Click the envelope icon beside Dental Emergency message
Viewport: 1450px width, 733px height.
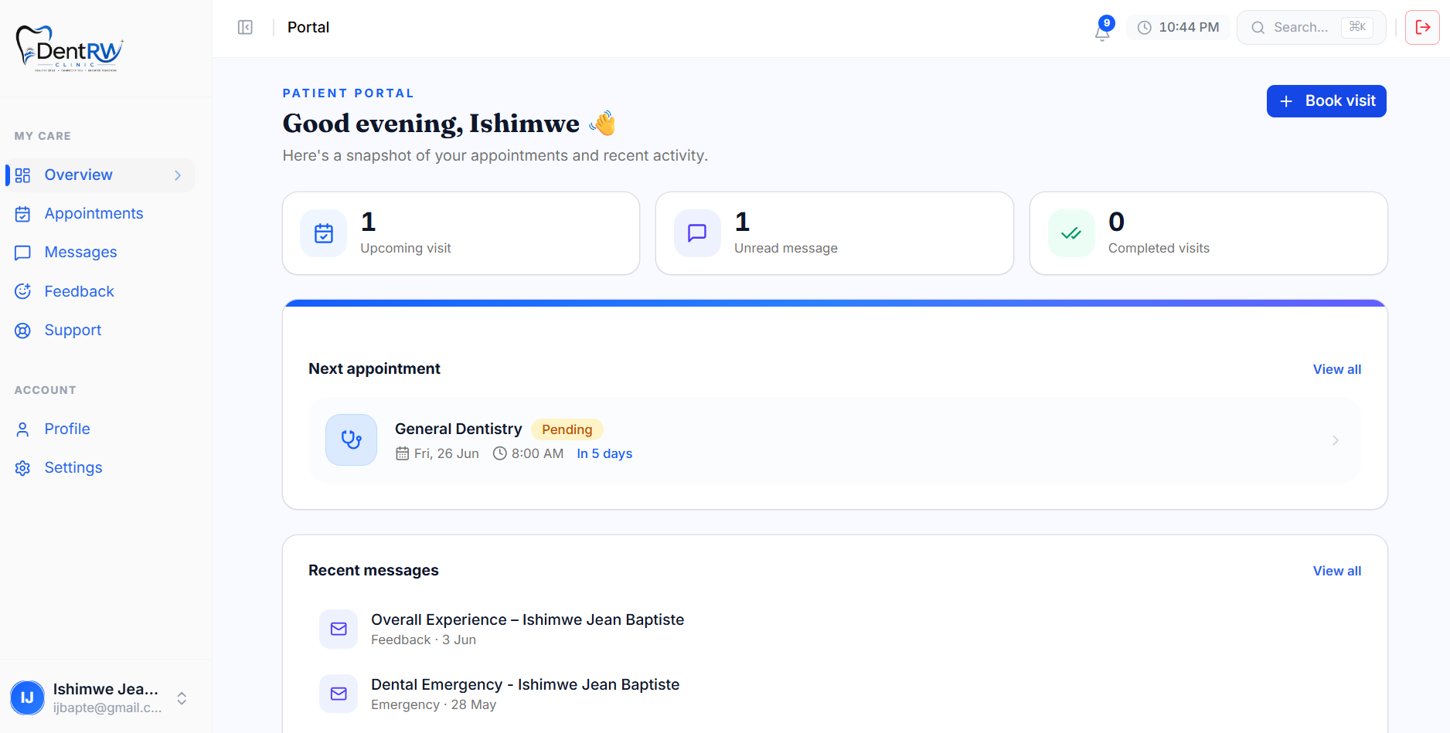point(339,694)
